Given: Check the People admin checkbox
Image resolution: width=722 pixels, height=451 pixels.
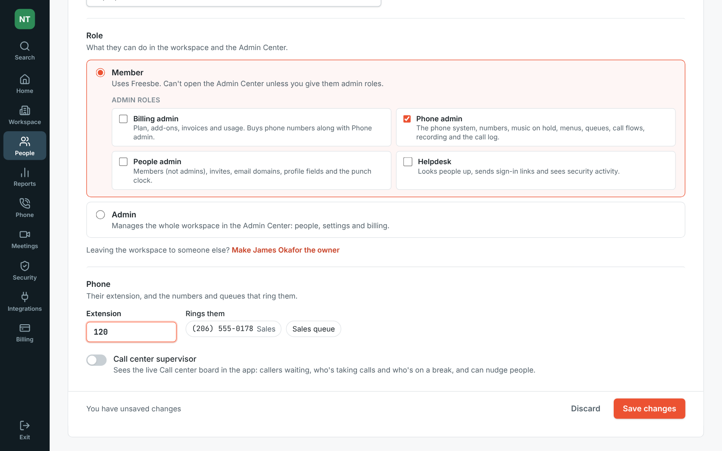Looking at the screenshot, I should (123, 161).
